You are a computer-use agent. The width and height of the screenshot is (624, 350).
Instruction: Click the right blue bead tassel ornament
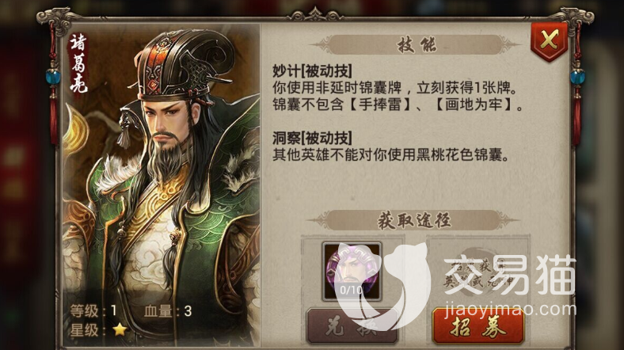pos(577,78)
